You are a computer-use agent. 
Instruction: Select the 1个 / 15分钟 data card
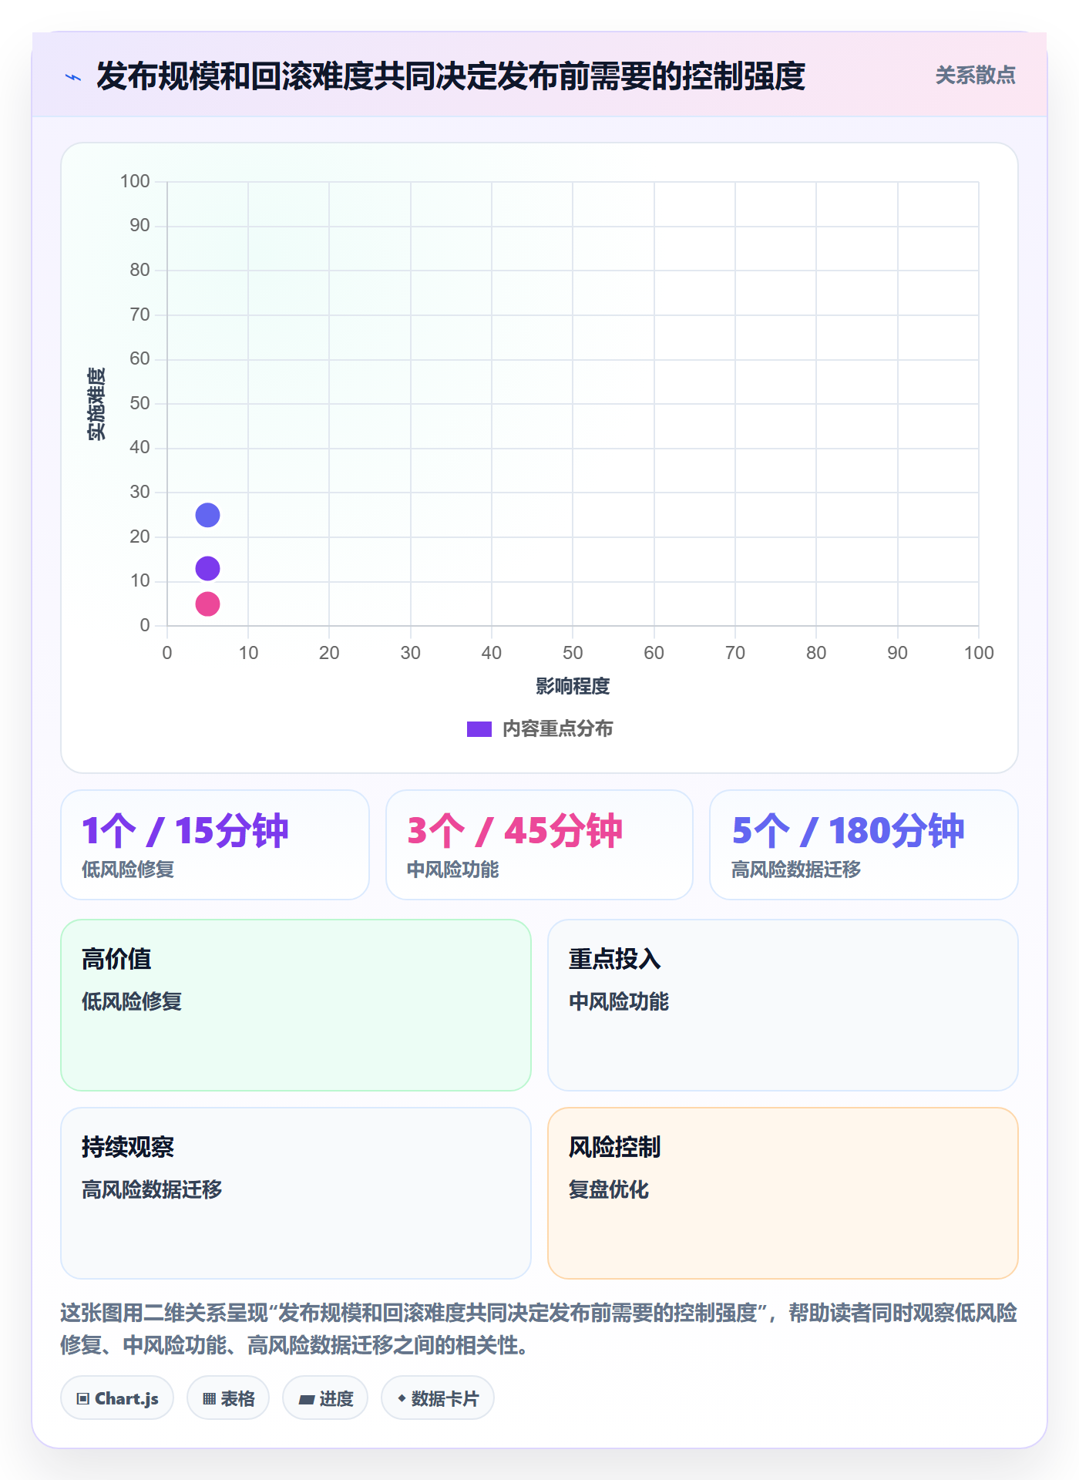(x=215, y=845)
